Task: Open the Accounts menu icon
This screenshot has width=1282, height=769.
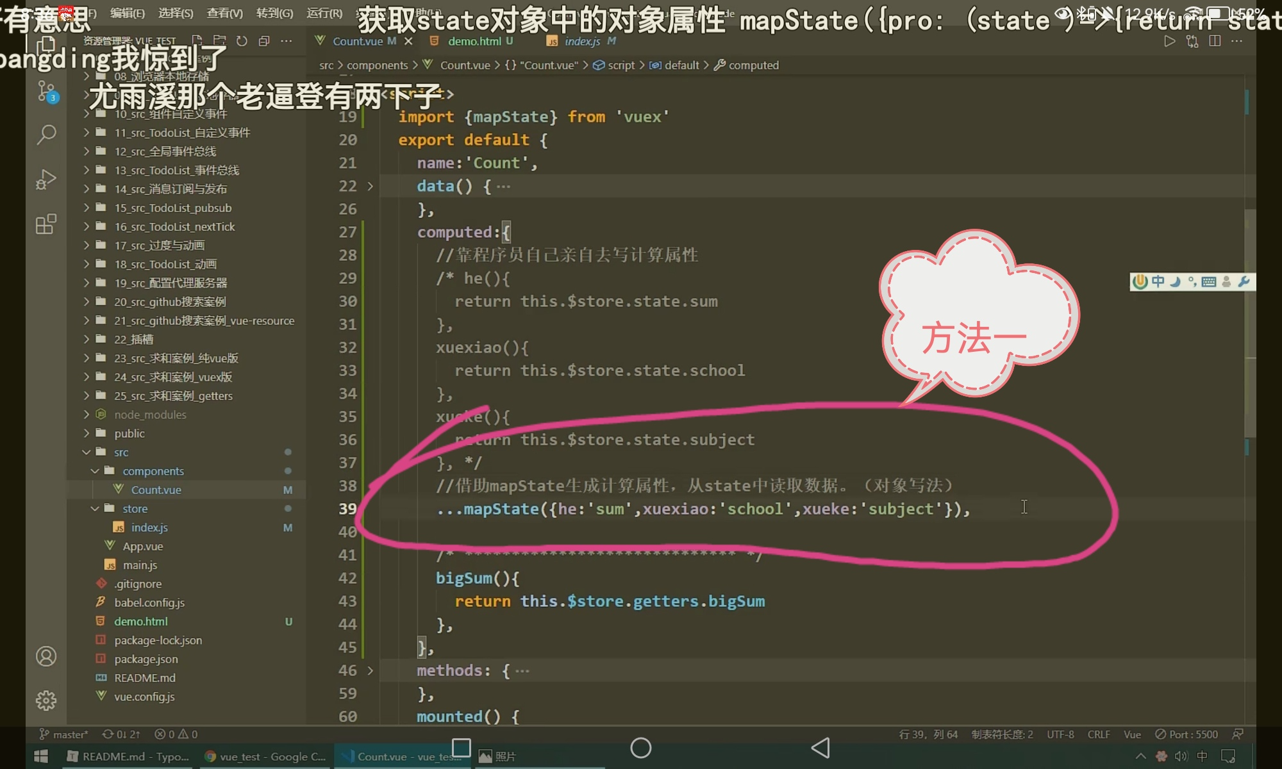Action: tap(46, 656)
